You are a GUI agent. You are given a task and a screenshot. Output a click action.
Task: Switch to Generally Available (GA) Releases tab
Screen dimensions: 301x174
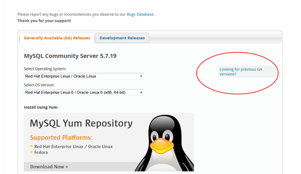pyautogui.click(x=57, y=38)
